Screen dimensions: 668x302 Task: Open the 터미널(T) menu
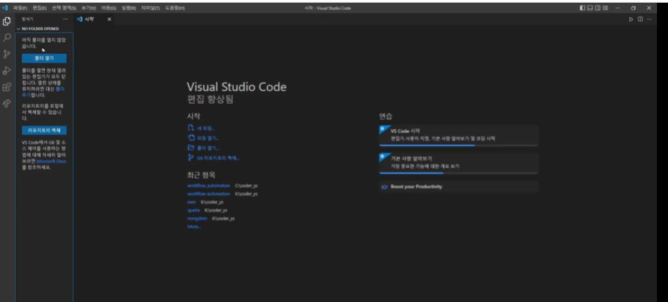point(151,8)
